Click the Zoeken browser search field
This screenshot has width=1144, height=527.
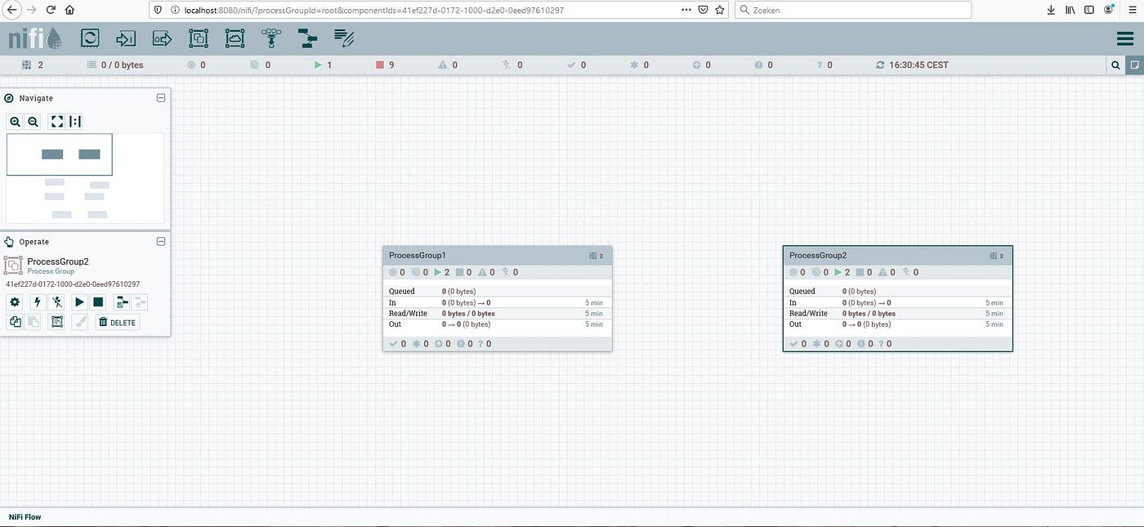click(x=853, y=10)
